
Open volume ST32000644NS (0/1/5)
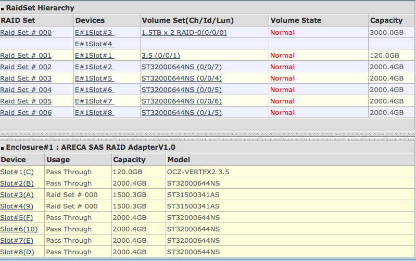click(x=182, y=113)
